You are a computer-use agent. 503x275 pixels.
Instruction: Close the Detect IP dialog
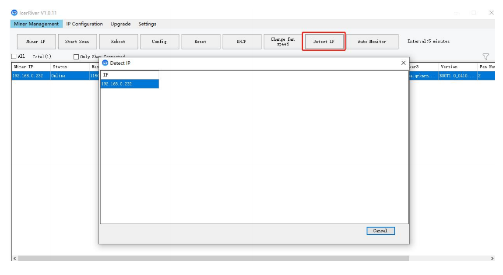pos(403,63)
